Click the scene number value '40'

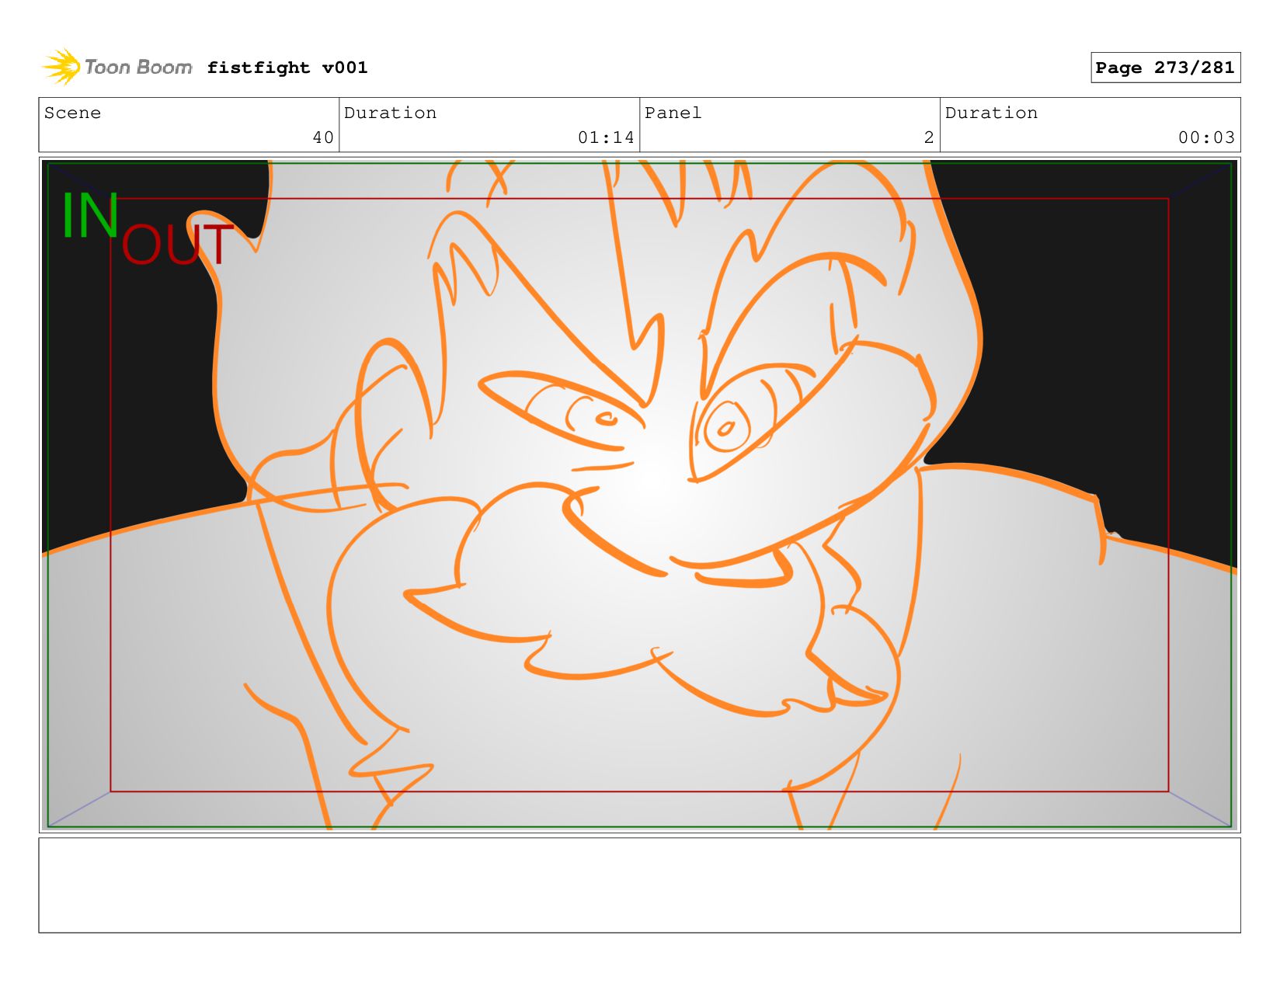click(323, 137)
